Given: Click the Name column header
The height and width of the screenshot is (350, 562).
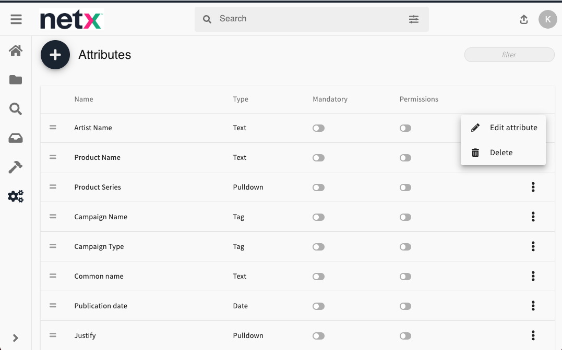Looking at the screenshot, I should (x=83, y=99).
